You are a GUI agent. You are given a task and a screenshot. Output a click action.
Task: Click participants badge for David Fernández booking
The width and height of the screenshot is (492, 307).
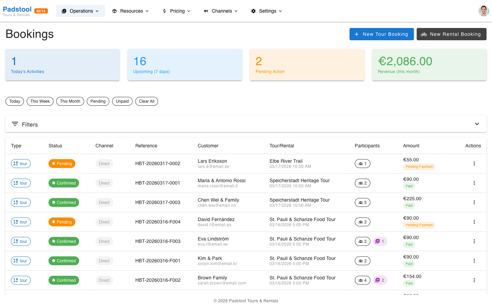[363, 222]
